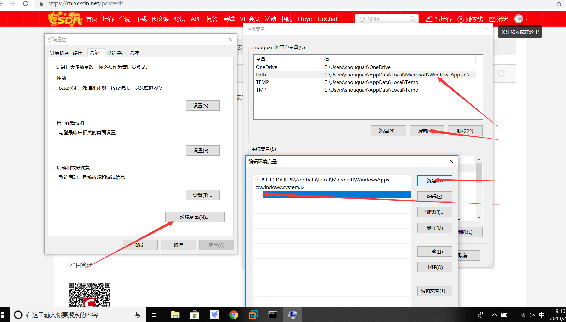The height and width of the screenshot is (322, 566).
Task: Click the bookmark star in the address bar
Action: click(559, 3)
